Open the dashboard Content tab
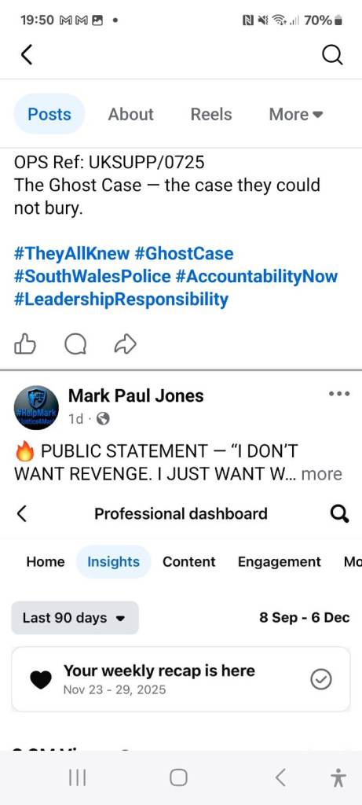The width and height of the screenshot is (362, 805). (189, 561)
